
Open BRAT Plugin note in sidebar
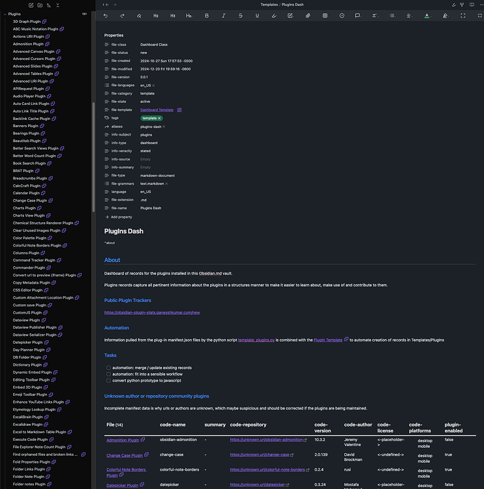(x=23, y=171)
